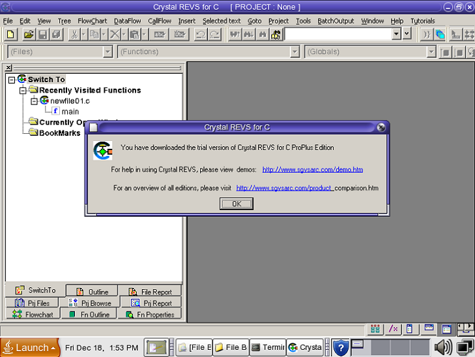Screen dimensions: 475x357
Task: Collapse the Recently Visited Functions node
Action: coord(23,91)
